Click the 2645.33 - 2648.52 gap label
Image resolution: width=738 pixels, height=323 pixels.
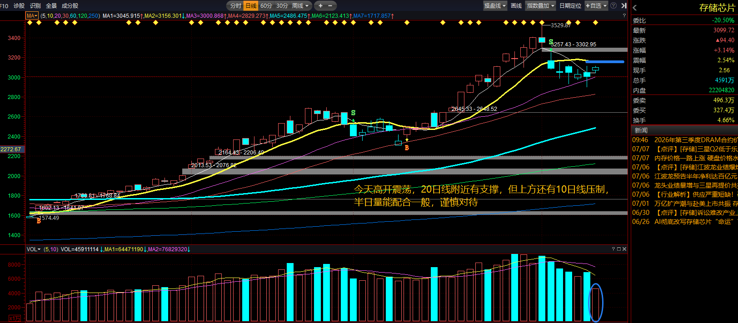(x=474, y=109)
